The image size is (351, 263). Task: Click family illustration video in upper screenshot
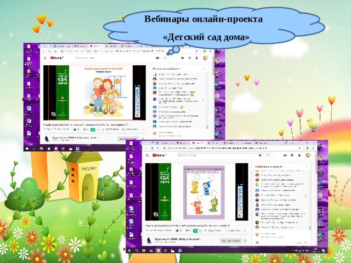pyautogui.click(x=94, y=93)
